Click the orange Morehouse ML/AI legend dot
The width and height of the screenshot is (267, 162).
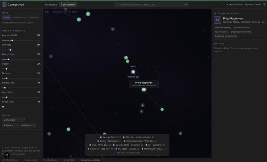(x=142, y=149)
